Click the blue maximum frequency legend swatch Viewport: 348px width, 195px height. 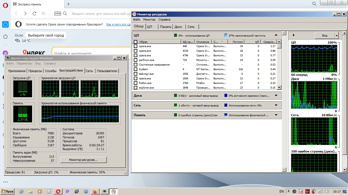[226, 35]
